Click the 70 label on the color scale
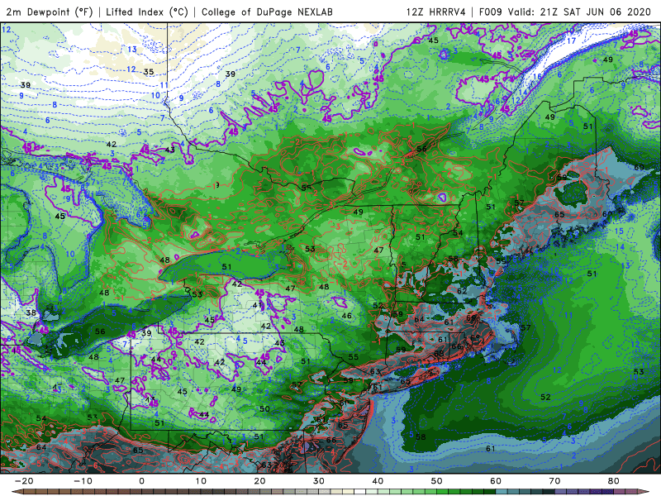Viewport: 661px width, 496px height. click(x=554, y=481)
